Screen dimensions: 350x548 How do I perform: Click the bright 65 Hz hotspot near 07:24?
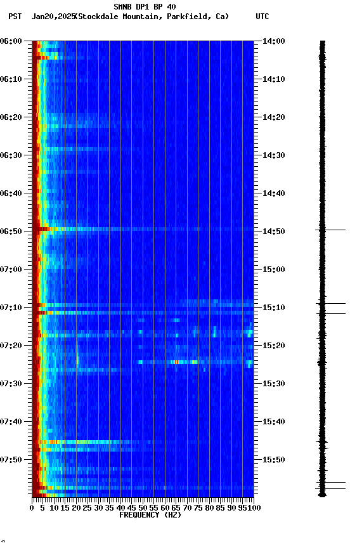[x=177, y=362]
